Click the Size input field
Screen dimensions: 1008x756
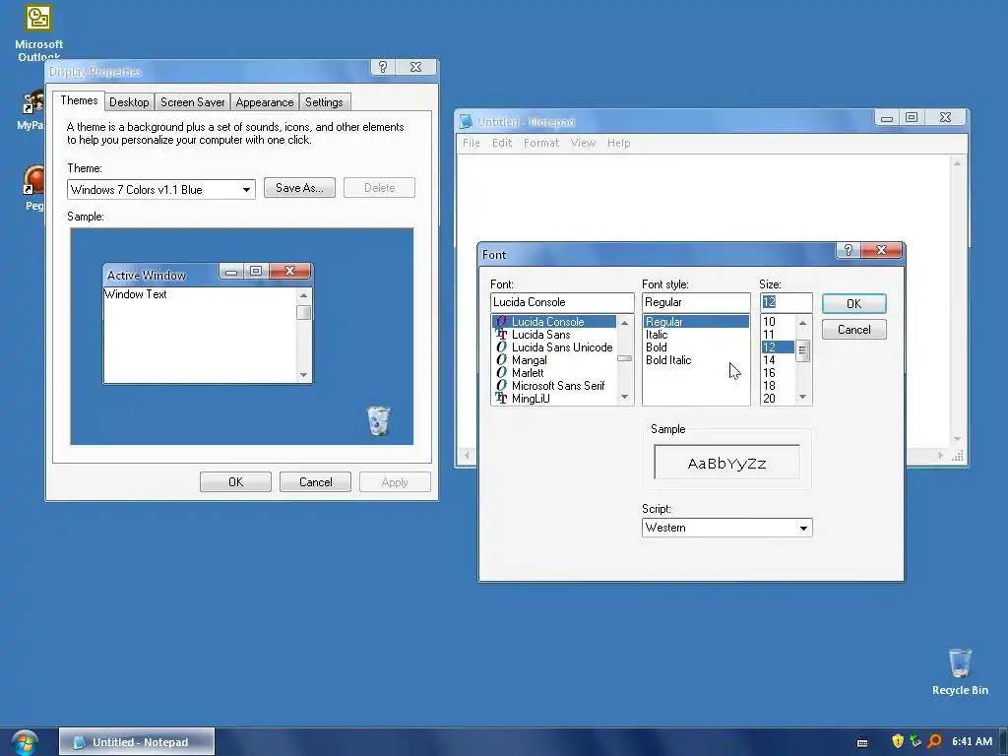pos(786,302)
